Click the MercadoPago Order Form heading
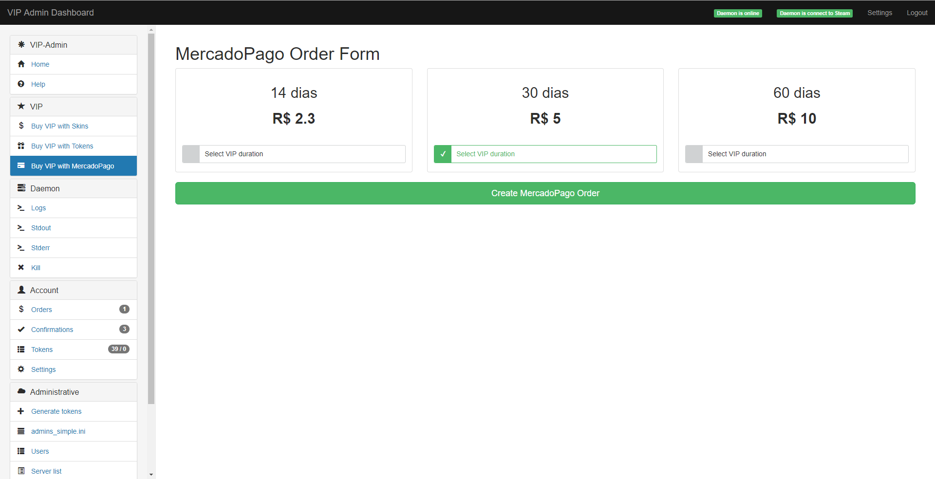Viewport: 935px width, 479px height. tap(278, 54)
